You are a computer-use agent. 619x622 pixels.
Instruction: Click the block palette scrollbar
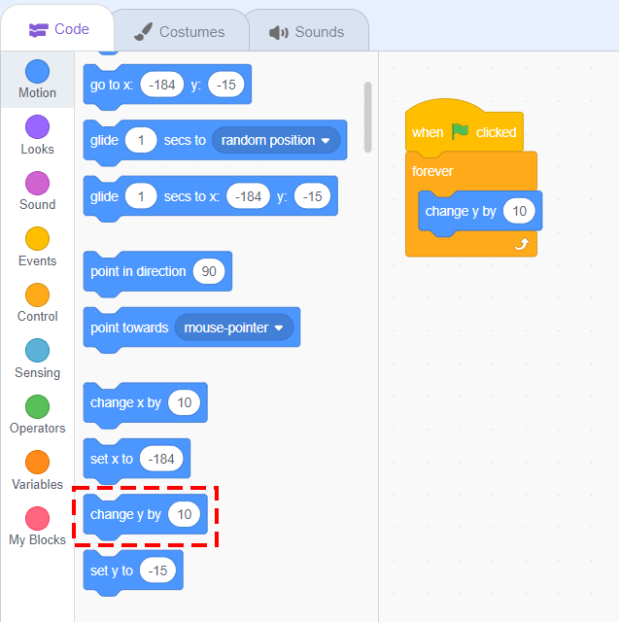point(367,117)
